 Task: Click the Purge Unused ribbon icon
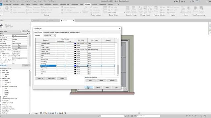coord(42,10)
